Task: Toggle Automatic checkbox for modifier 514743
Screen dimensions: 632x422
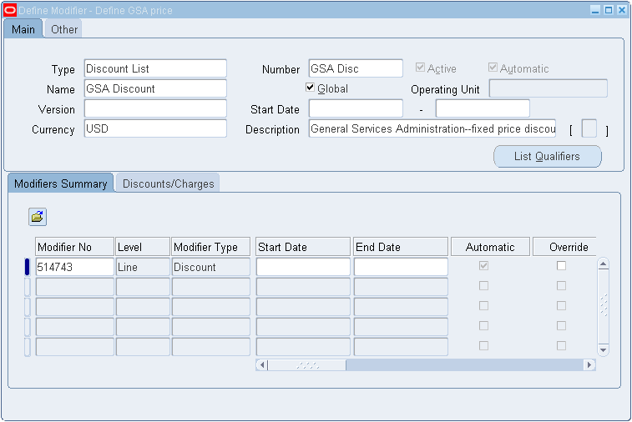Action: (x=483, y=266)
